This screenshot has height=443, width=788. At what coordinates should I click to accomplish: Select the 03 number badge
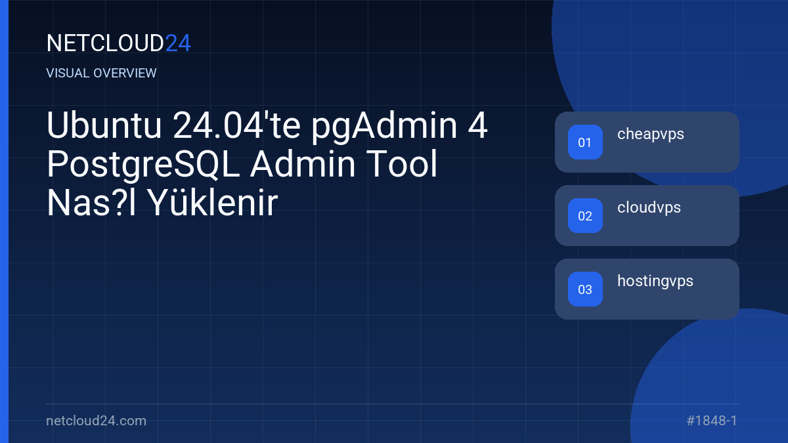tap(585, 289)
